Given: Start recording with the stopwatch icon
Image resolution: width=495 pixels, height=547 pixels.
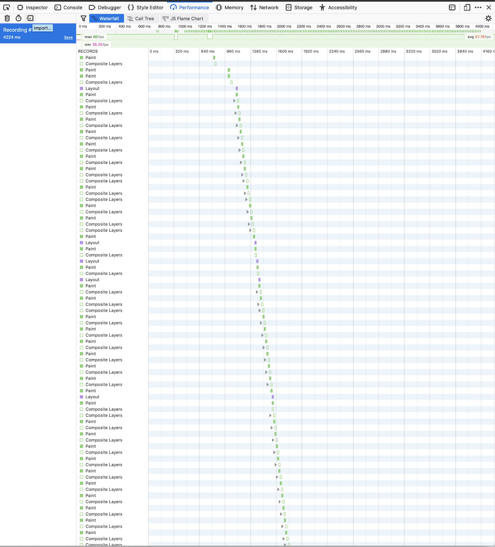Looking at the screenshot, I should click(x=18, y=18).
